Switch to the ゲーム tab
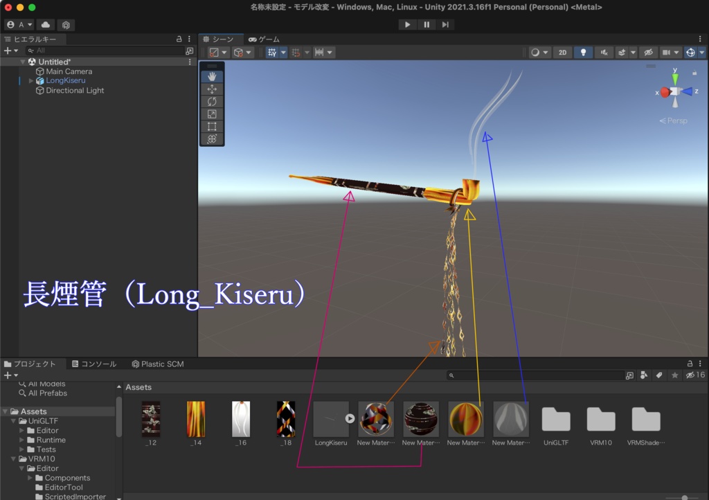This screenshot has height=500, width=709. tap(264, 39)
